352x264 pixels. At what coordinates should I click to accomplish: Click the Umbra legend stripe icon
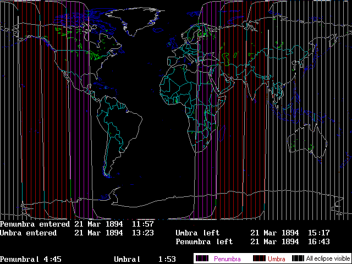258,258
